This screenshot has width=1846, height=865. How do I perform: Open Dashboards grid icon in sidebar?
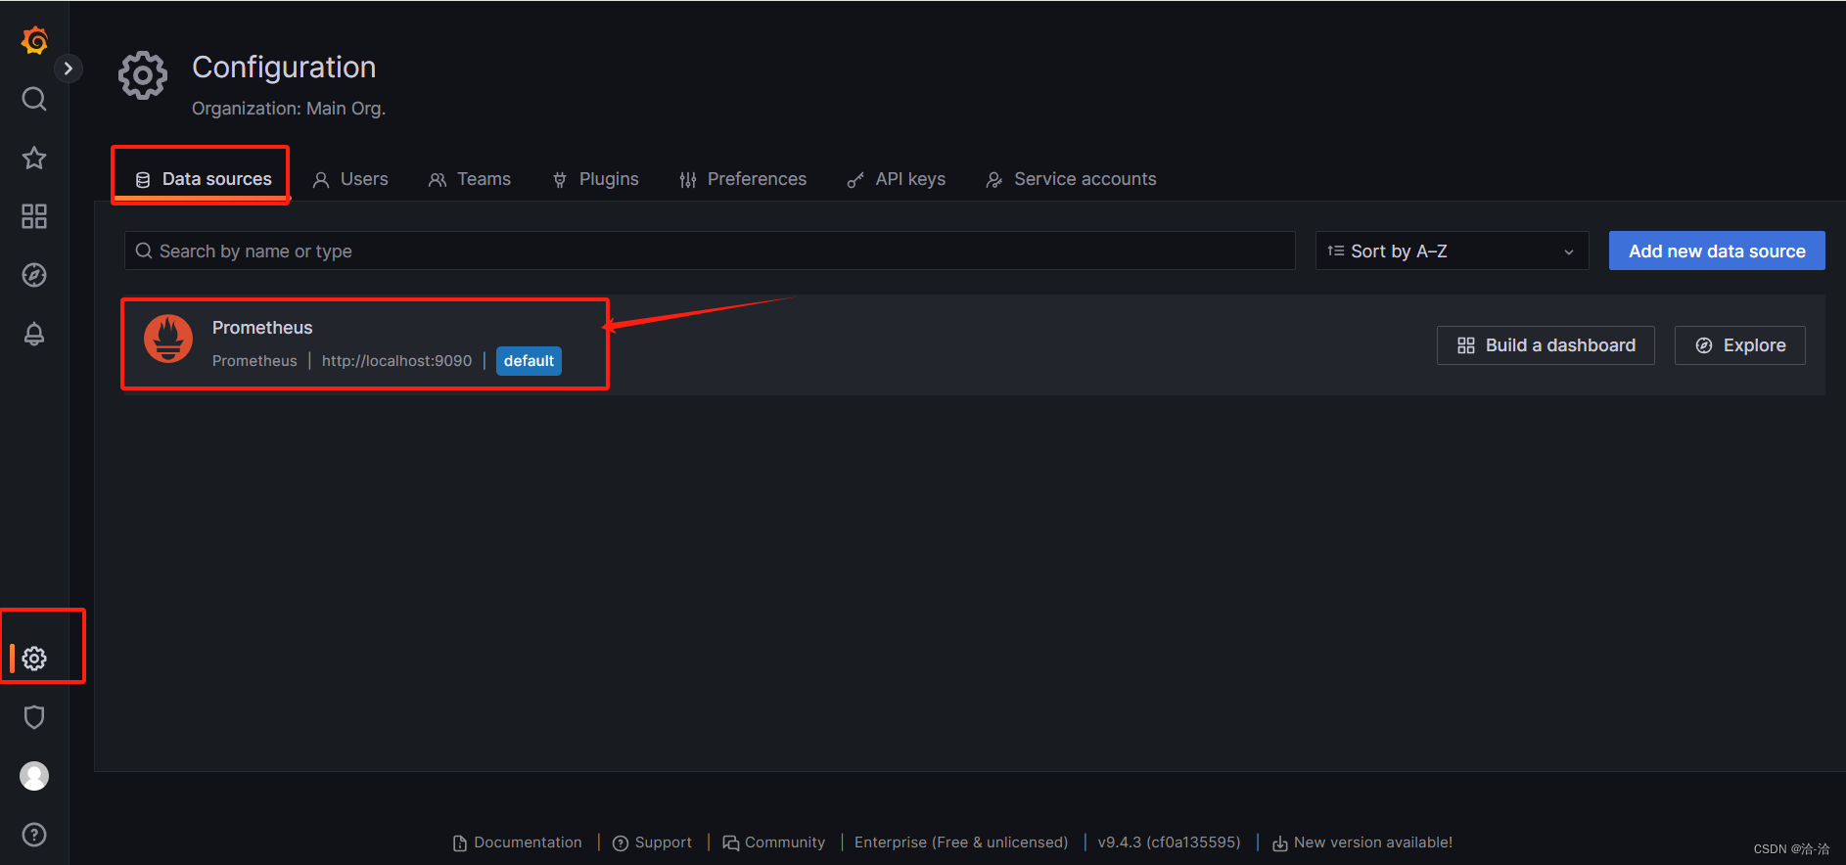click(34, 216)
